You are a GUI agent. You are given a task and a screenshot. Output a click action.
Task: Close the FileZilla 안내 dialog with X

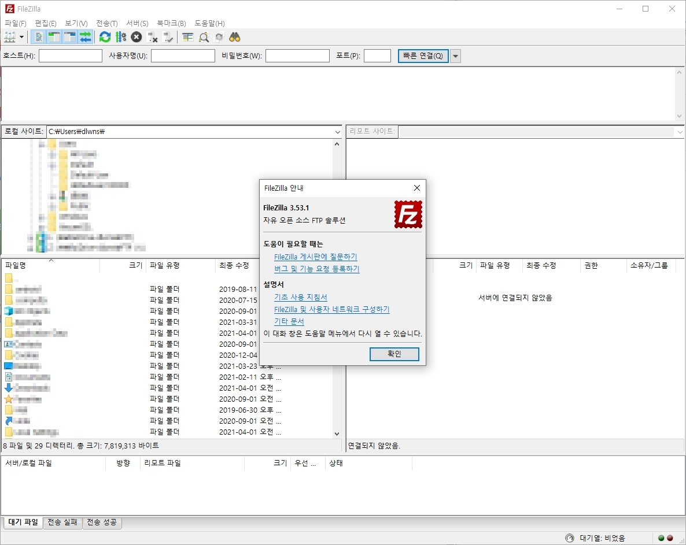(x=417, y=188)
